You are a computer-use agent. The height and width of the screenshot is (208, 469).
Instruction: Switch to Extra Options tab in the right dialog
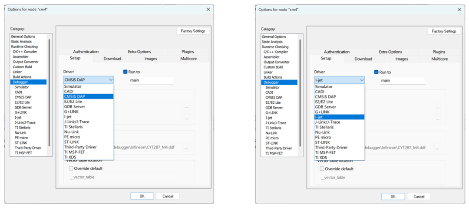(391, 52)
